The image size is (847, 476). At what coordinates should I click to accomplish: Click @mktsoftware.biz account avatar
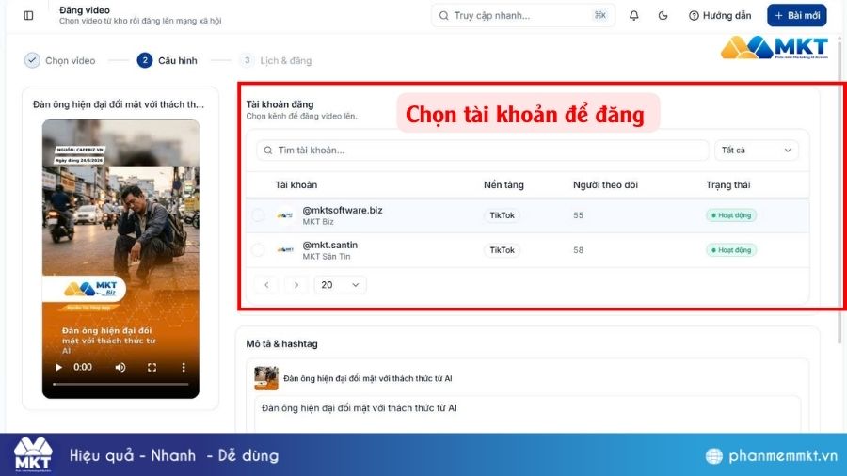coord(285,215)
